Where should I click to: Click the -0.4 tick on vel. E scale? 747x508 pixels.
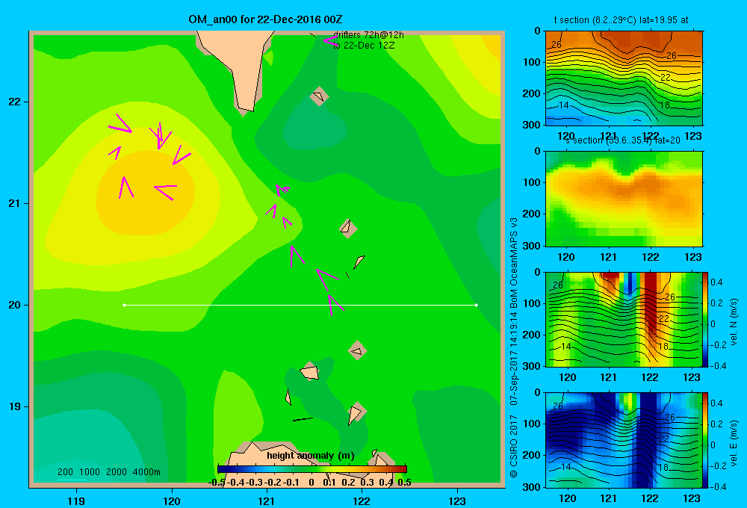(x=717, y=486)
